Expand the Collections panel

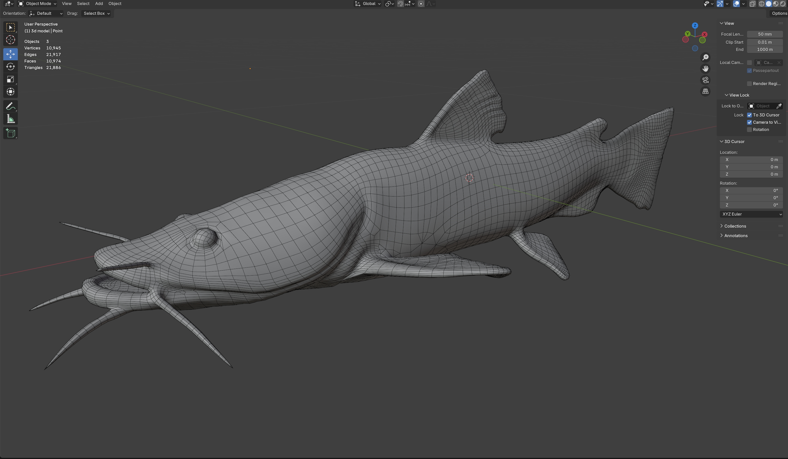[x=735, y=226]
